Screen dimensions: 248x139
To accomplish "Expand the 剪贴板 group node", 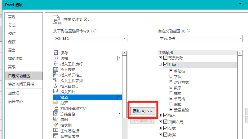I will coord(171,71).
